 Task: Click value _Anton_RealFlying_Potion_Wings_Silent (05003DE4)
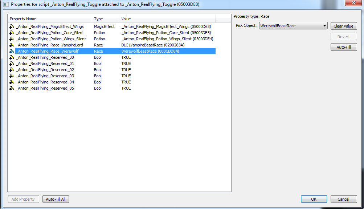[x=167, y=39]
